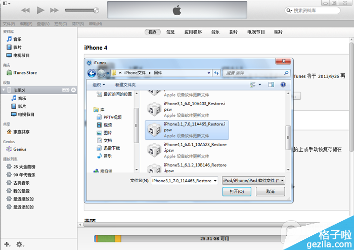Click the iTunes volume slider

click(x=82, y=10)
